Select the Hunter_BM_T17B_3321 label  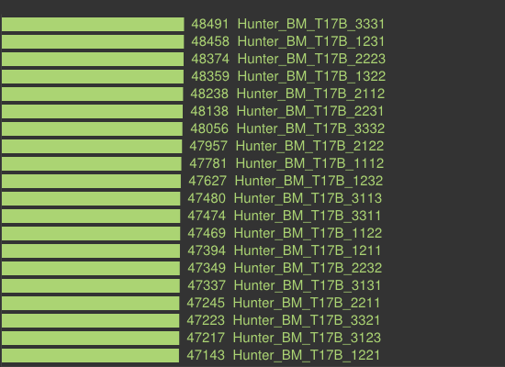pos(307,319)
